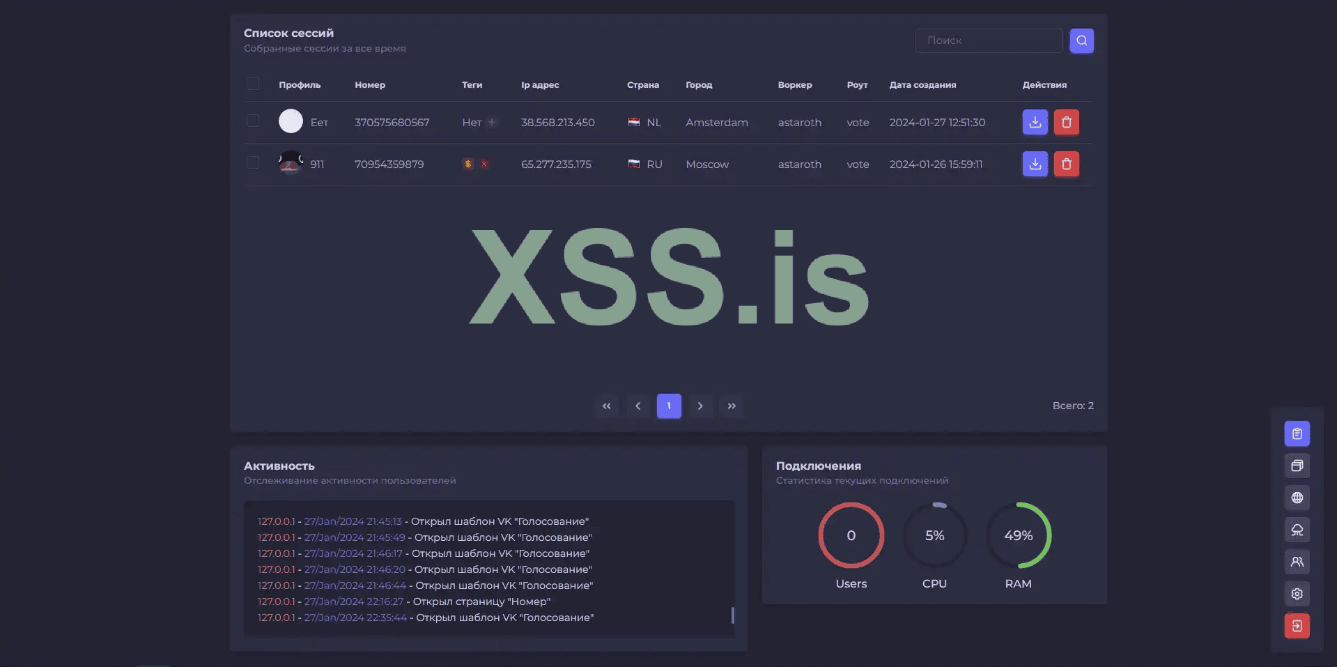Click the number 70954359879
The image size is (1337, 667).
click(x=389, y=164)
